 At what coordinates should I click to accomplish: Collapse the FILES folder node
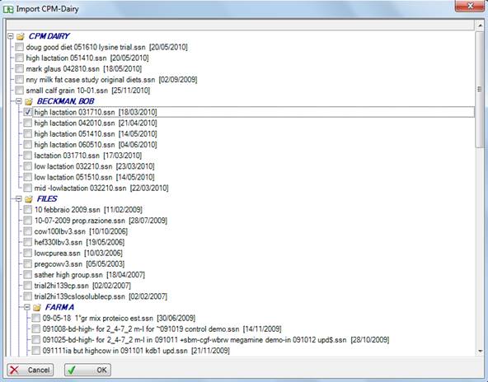pyautogui.click(x=19, y=199)
